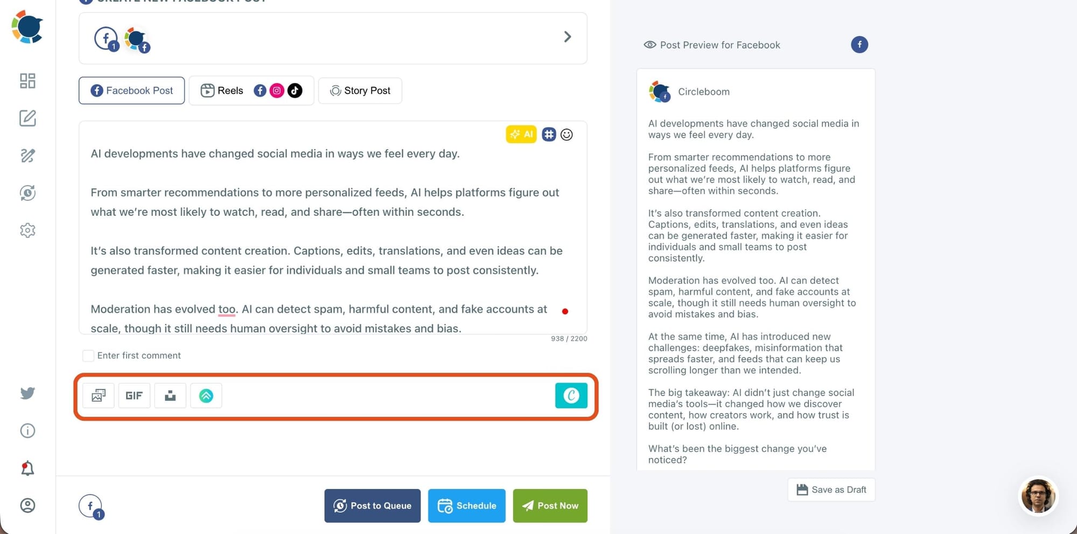
Task: Open notifications via the bell icon
Action: (27, 468)
